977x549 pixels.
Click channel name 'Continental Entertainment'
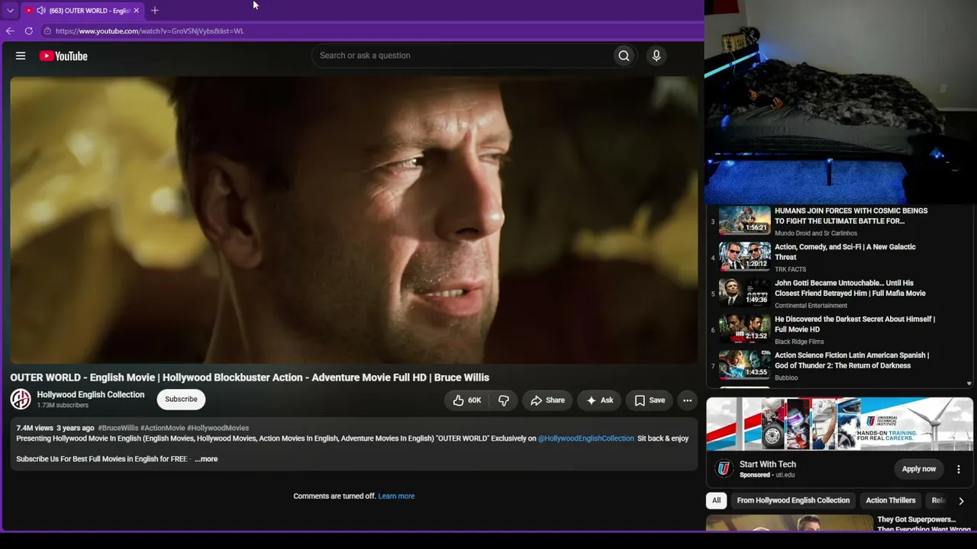coord(811,306)
